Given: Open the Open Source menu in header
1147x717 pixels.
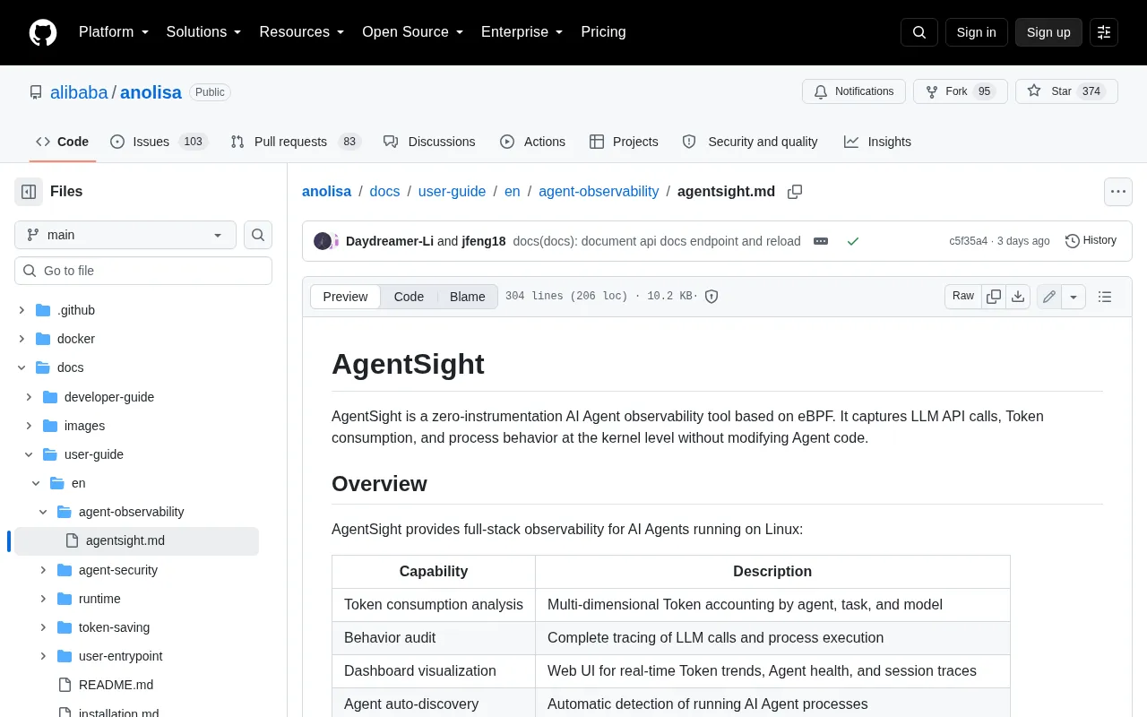Looking at the screenshot, I should click(x=413, y=32).
